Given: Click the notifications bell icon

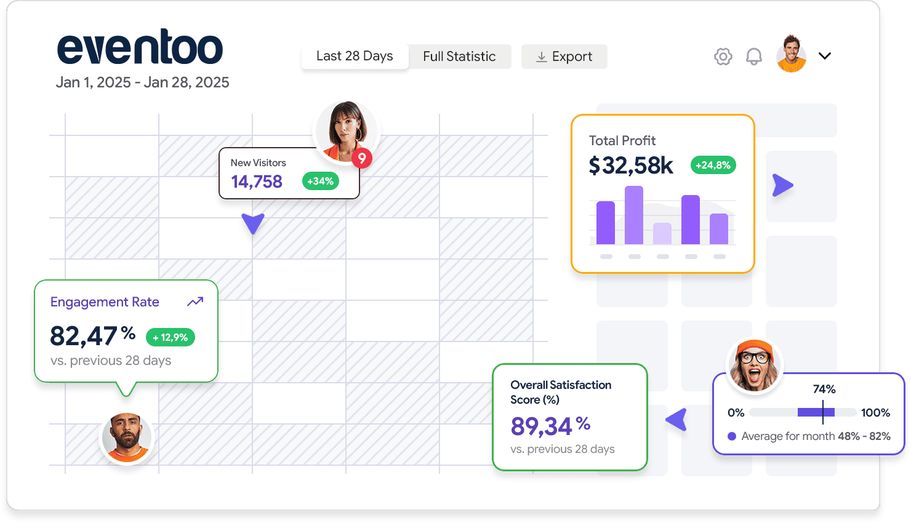Looking at the screenshot, I should 753,57.
